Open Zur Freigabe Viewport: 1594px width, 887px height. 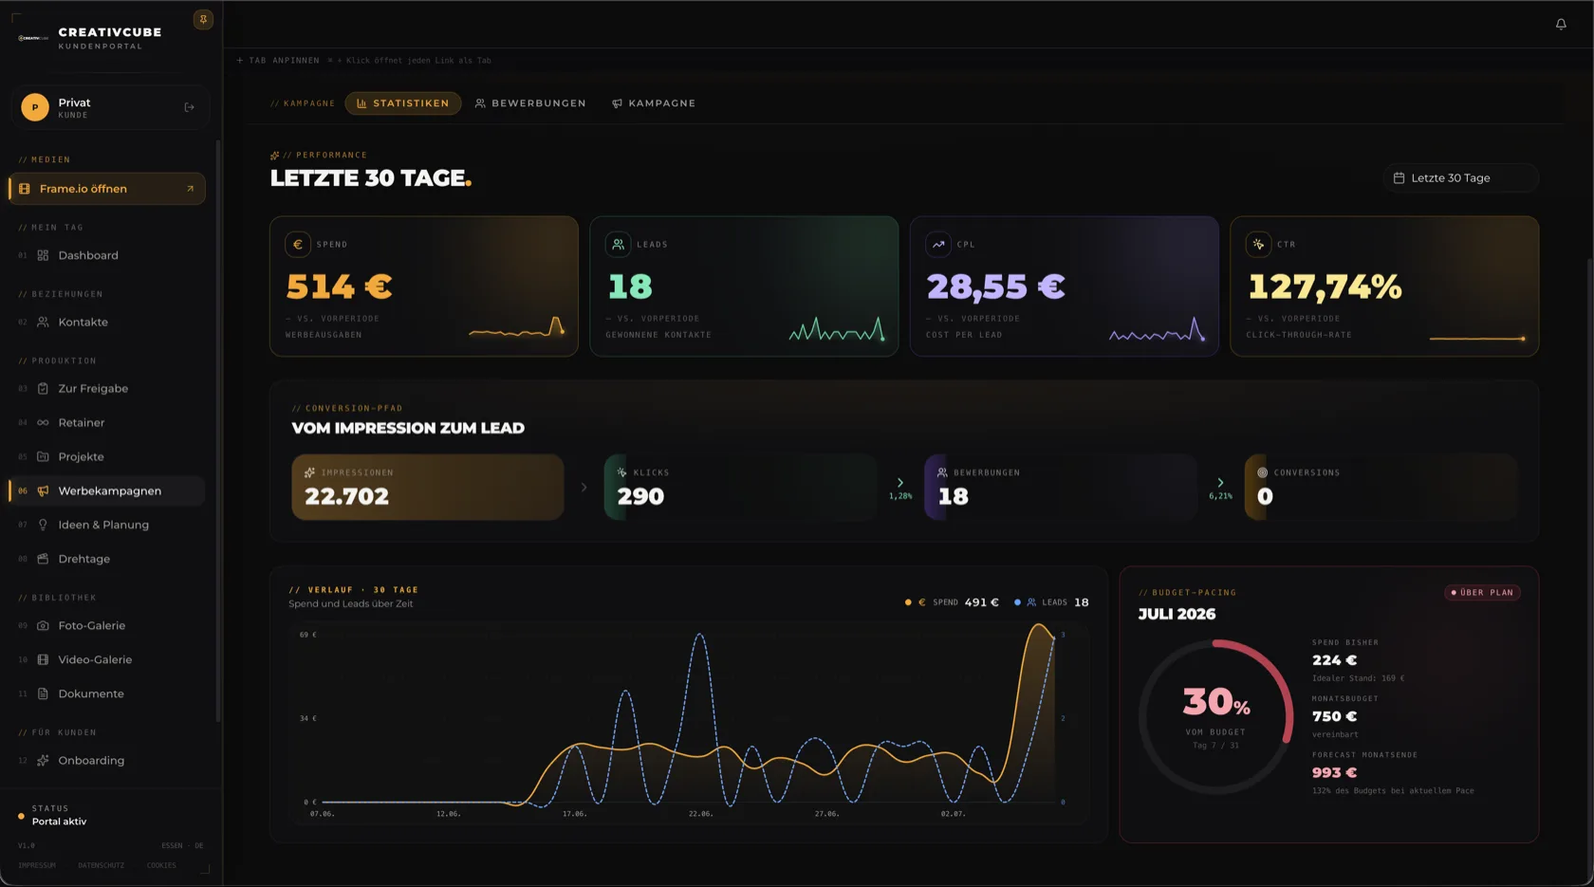(x=107, y=388)
